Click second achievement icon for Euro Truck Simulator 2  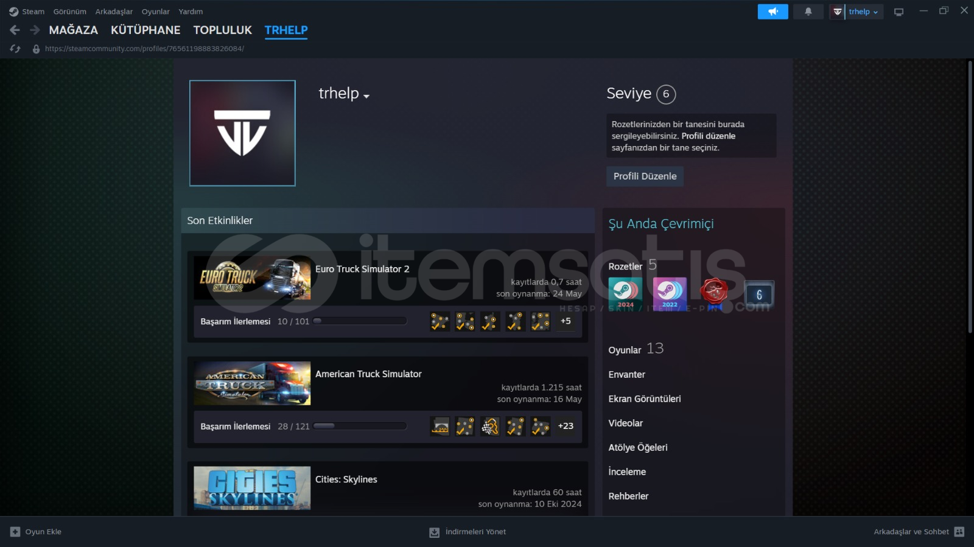pyautogui.click(x=465, y=321)
